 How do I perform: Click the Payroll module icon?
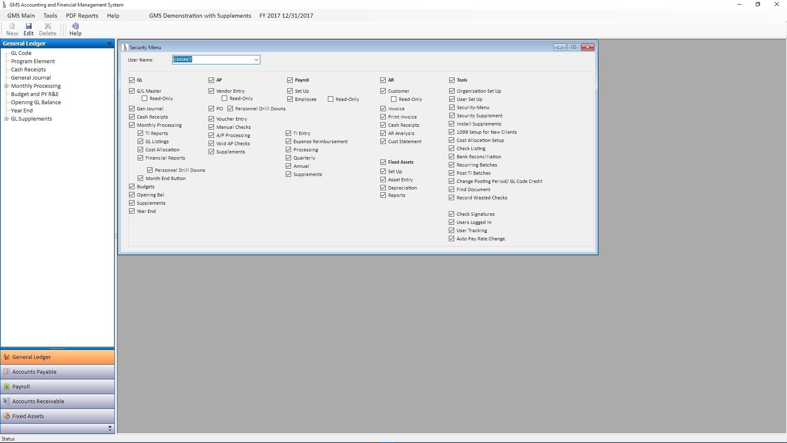pos(7,386)
